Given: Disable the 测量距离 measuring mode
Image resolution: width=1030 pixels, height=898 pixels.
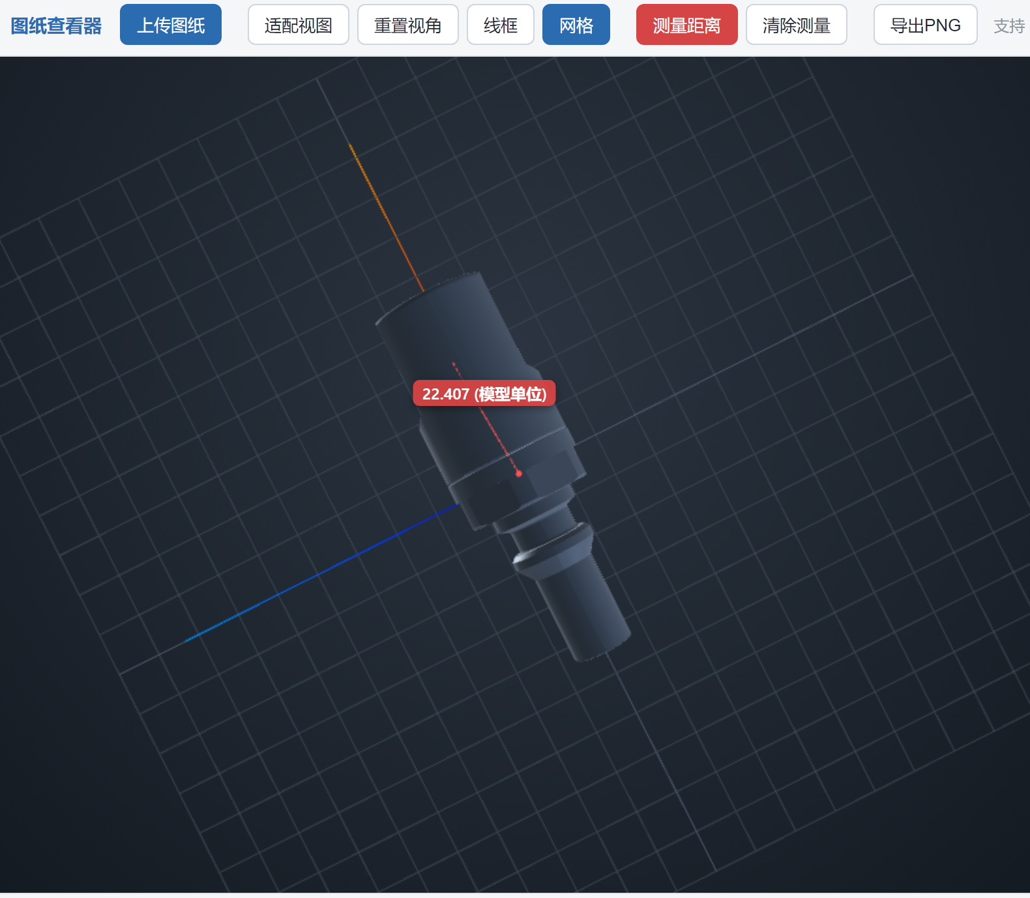Looking at the screenshot, I should [687, 25].
